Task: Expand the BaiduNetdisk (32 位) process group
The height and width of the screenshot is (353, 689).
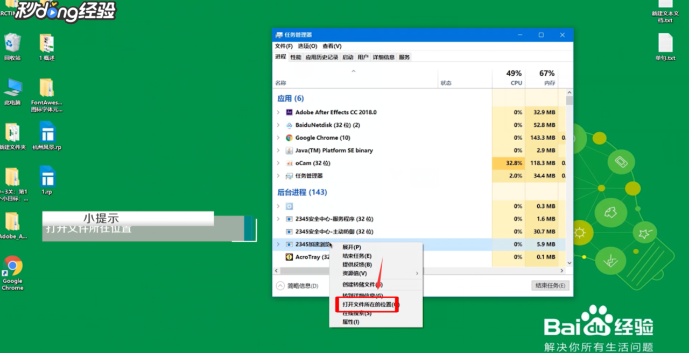Action: click(278, 125)
